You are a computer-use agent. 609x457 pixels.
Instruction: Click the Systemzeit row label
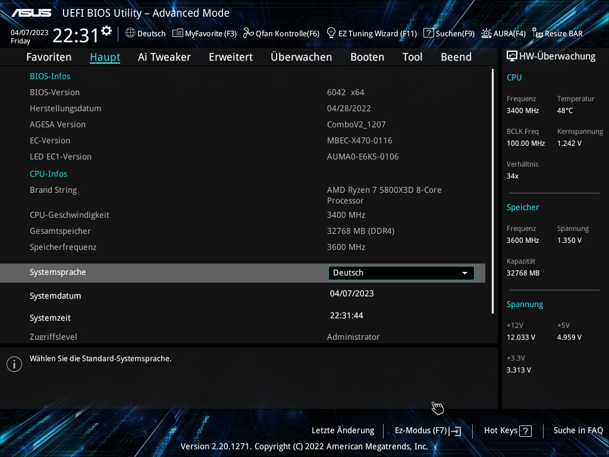click(x=50, y=318)
